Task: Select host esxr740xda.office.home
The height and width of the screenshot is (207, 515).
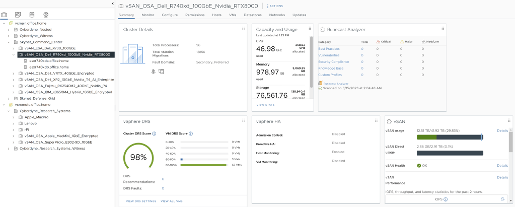Action: pyautogui.click(x=49, y=61)
